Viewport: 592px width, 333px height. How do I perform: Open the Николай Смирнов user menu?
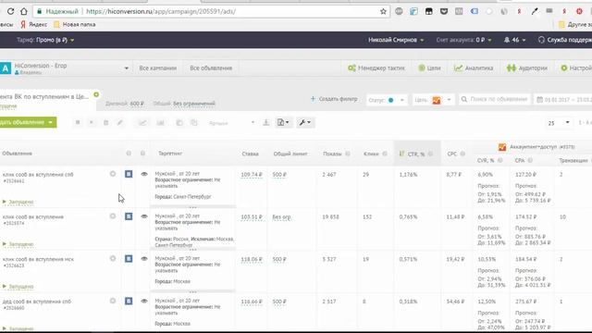396,40
